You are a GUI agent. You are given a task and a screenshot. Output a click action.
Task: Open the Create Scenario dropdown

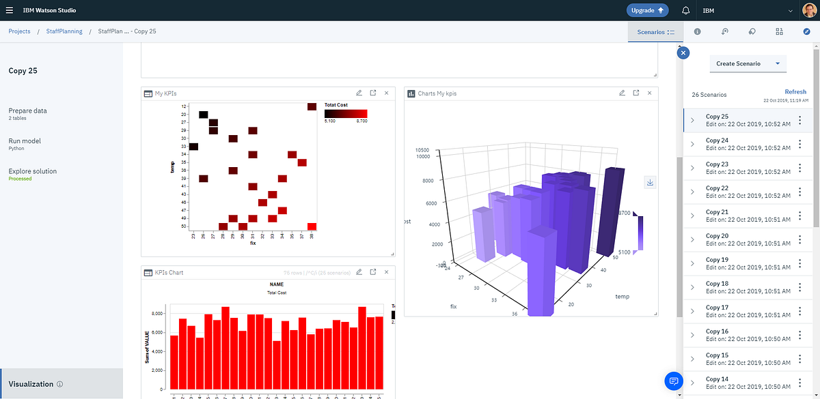pos(747,63)
